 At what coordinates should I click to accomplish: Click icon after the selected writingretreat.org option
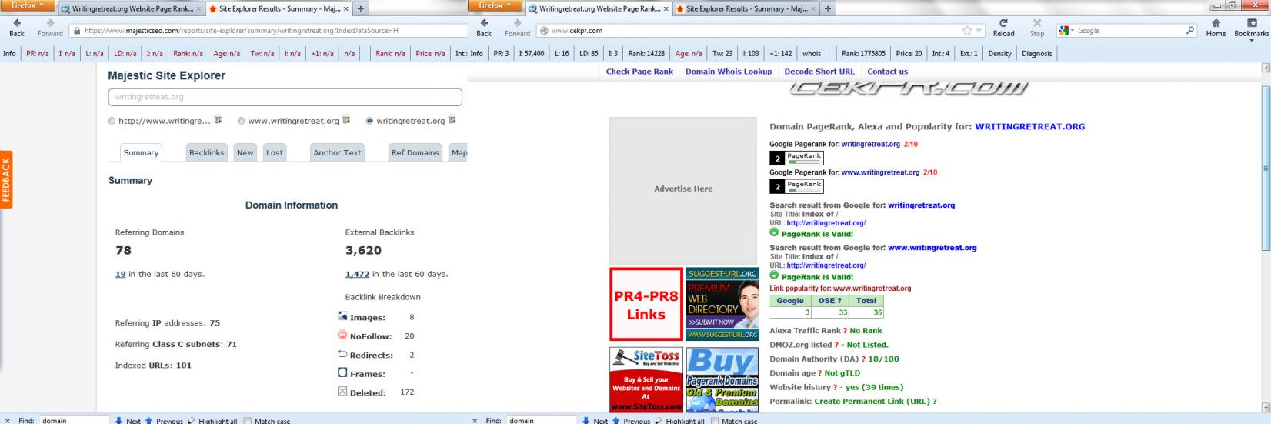(x=452, y=120)
